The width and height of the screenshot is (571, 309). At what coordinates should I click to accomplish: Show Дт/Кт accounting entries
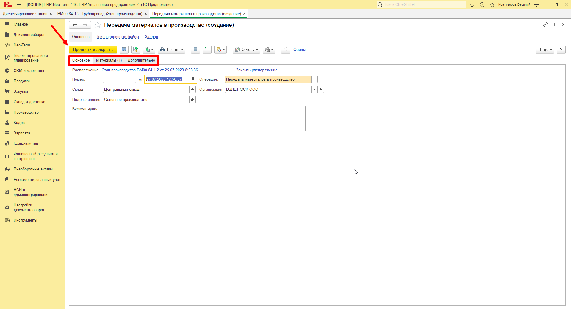click(x=207, y=49)
